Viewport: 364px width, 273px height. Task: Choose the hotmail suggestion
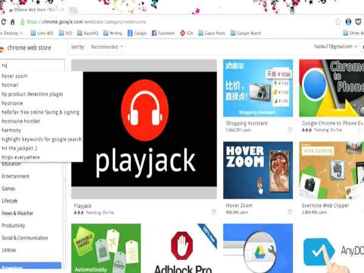click(x=10, y=85)
